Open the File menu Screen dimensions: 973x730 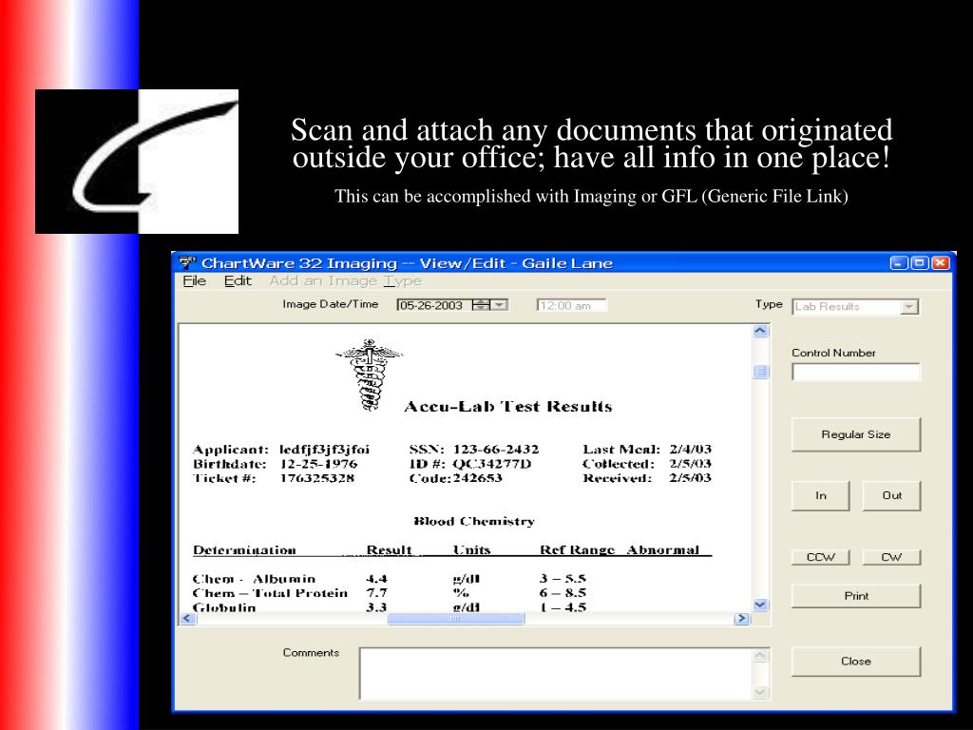(194, 281)
